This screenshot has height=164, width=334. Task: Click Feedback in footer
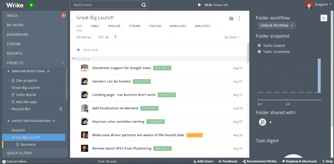(228, 161)
